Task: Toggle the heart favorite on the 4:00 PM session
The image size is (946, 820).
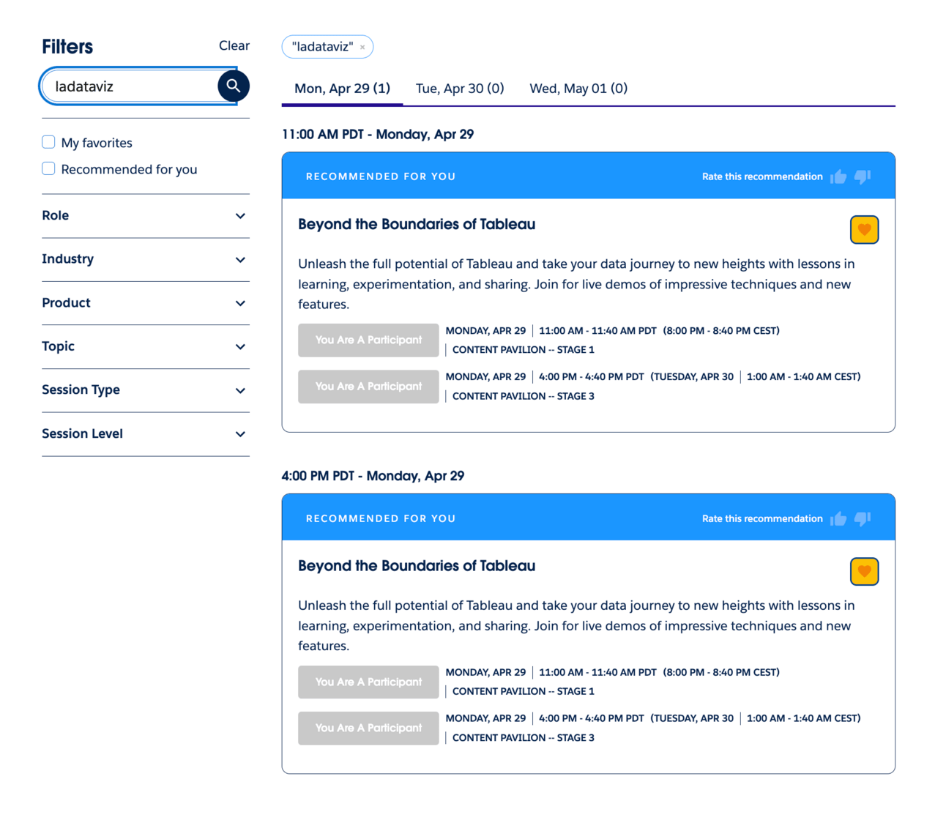Action: pos(864,572)
